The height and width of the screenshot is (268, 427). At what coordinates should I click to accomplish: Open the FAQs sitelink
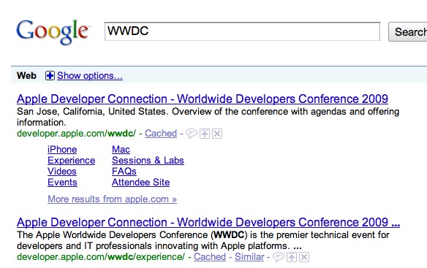[124, 172]
